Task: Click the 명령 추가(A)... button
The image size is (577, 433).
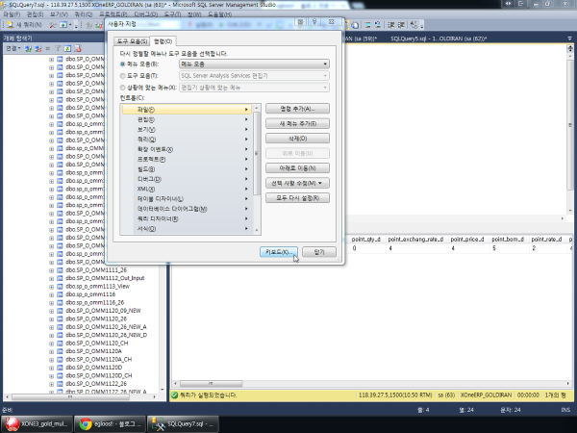Action: tap(297, 109)
